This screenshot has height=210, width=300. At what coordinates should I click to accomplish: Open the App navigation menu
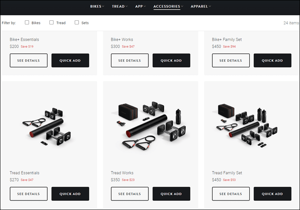click(x=139, y=6)
